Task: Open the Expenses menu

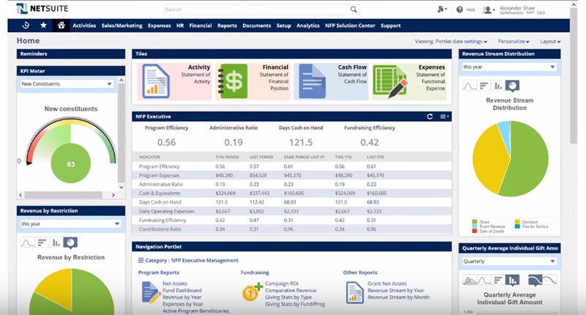Action: point(159,26)
